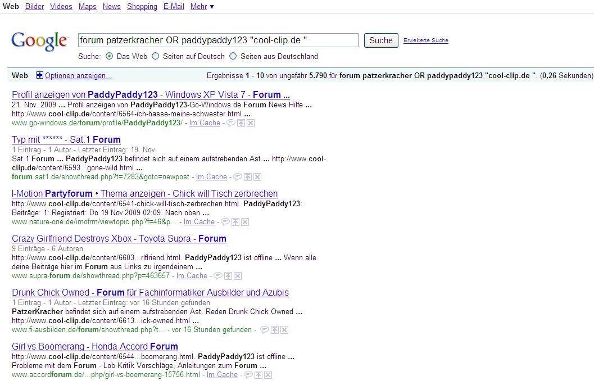
Task: Remove the go-windows.de result with X icon
Action: point(251,123)
